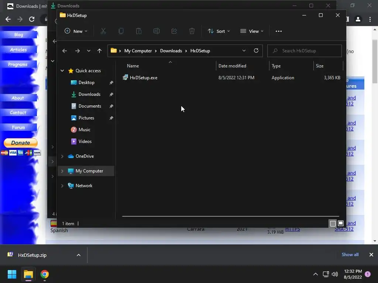Image resolution: width=378 pixels, height=283 pixels.
Task: Go forward using Explorer's forward arrow
Action: point(78,51)
